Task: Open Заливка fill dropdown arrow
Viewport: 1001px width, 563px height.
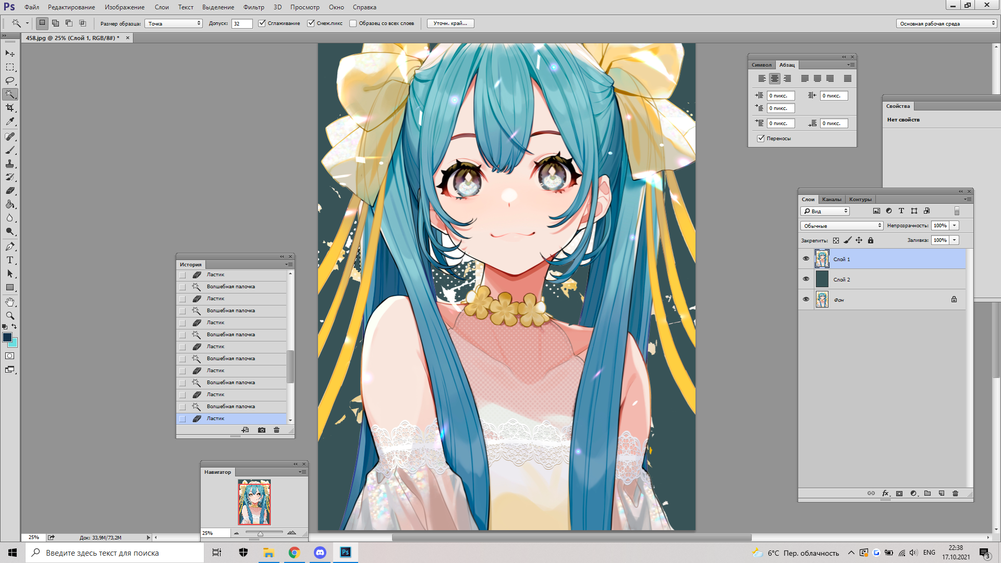Action: tap(955, 240)
